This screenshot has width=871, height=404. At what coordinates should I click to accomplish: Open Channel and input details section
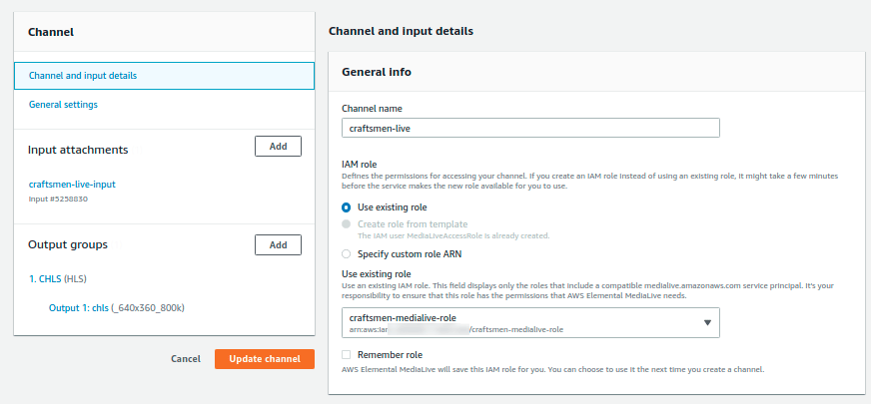tap(83, 76)
